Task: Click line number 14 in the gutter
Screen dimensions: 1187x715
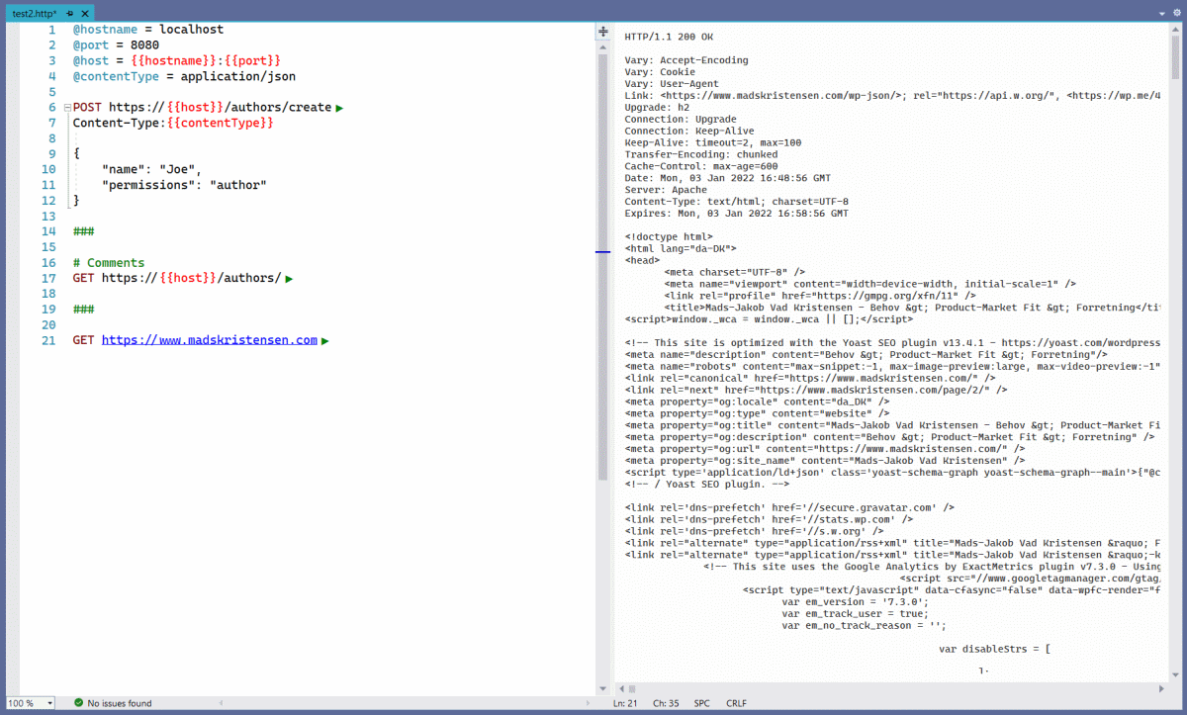Action: click(x=48, y=231)
